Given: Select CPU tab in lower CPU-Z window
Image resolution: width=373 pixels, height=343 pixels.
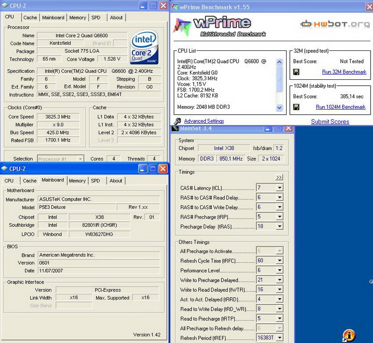Looking at the screenshot, I should (9, 181).
